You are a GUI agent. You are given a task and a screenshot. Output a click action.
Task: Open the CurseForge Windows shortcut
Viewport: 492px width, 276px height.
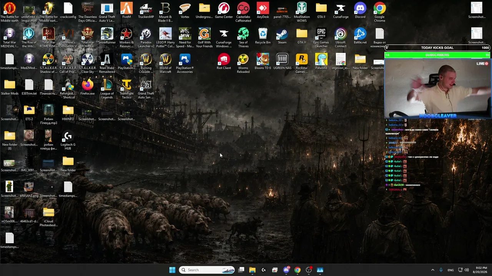[x=224, y=38]
